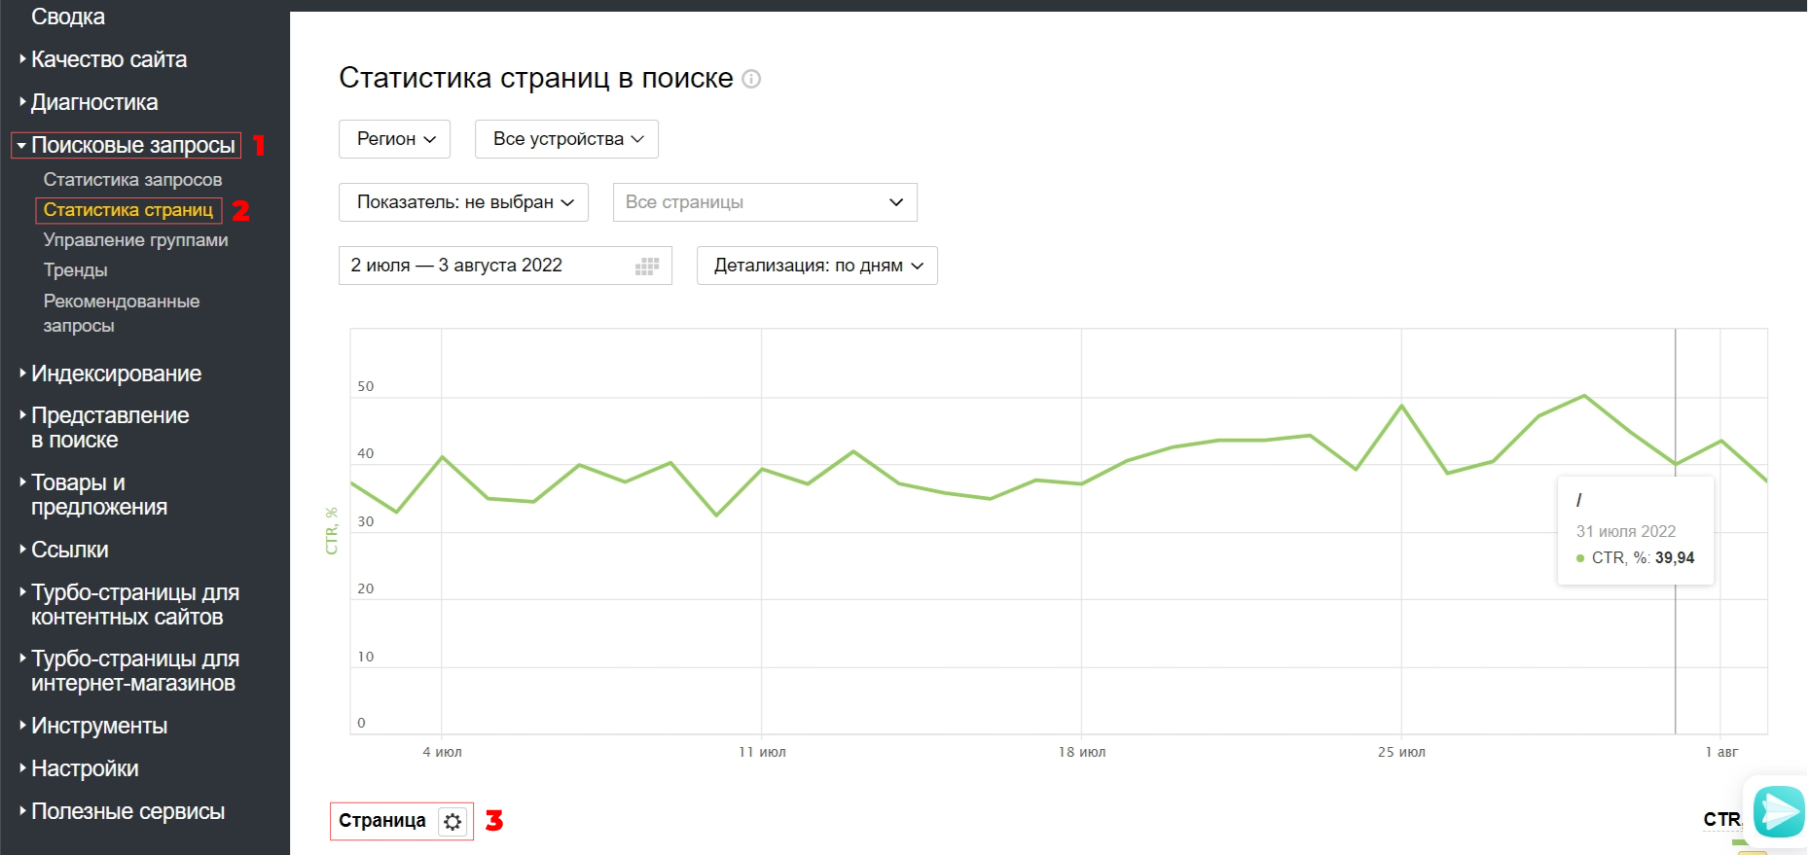
Task: Open the Тренды sidebar item
Action: click(75, 270)
